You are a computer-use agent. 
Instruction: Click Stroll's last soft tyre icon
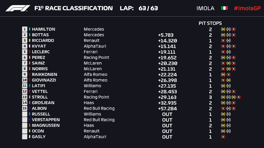(x=238, y=97)
